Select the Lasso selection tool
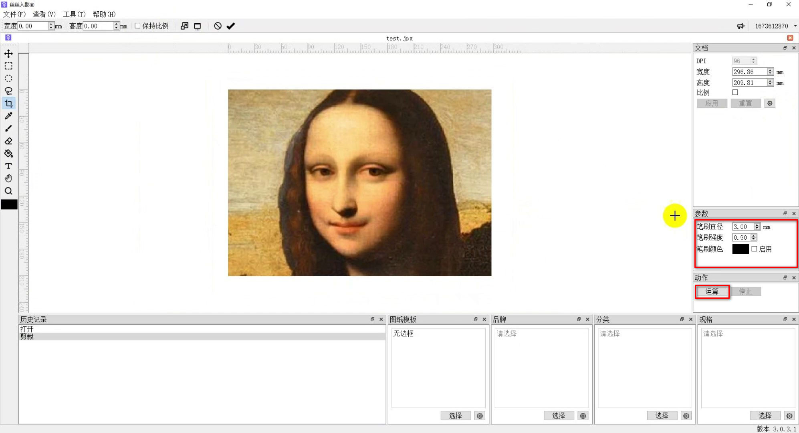Screen dimensions: 799x433 pyautogui.click(x=8, y=91)
